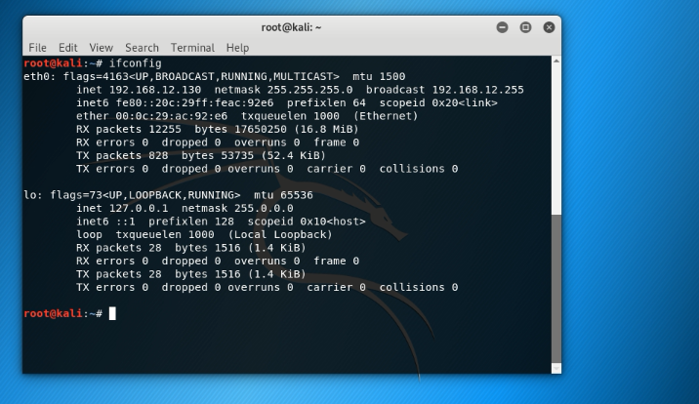Click the typed ifconfig command text
Image resolution: width=699 pixels, height=404 pixels.
(135, 63)
